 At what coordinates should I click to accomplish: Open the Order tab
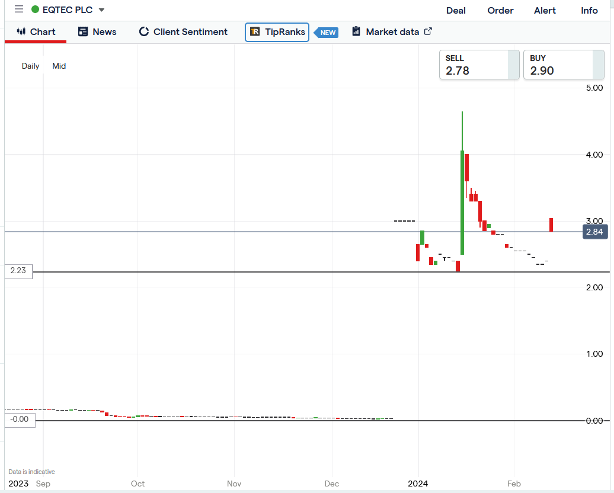point(500,11)
